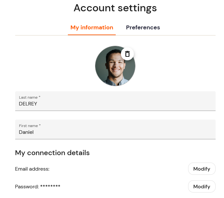
Task: Click the Last name field label
Action: click(x=28, y=97)
